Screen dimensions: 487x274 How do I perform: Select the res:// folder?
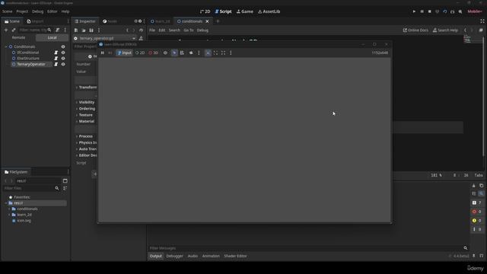point(37,203)
